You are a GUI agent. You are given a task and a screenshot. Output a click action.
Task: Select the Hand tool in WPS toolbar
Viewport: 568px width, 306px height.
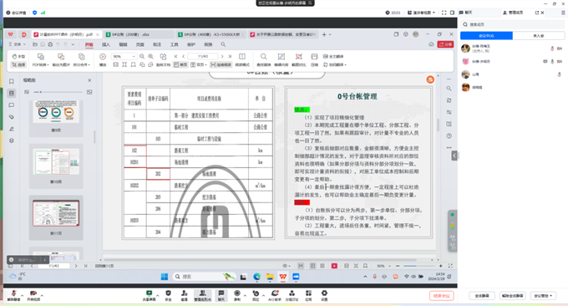pyautogui.click(x=18, y=57)
